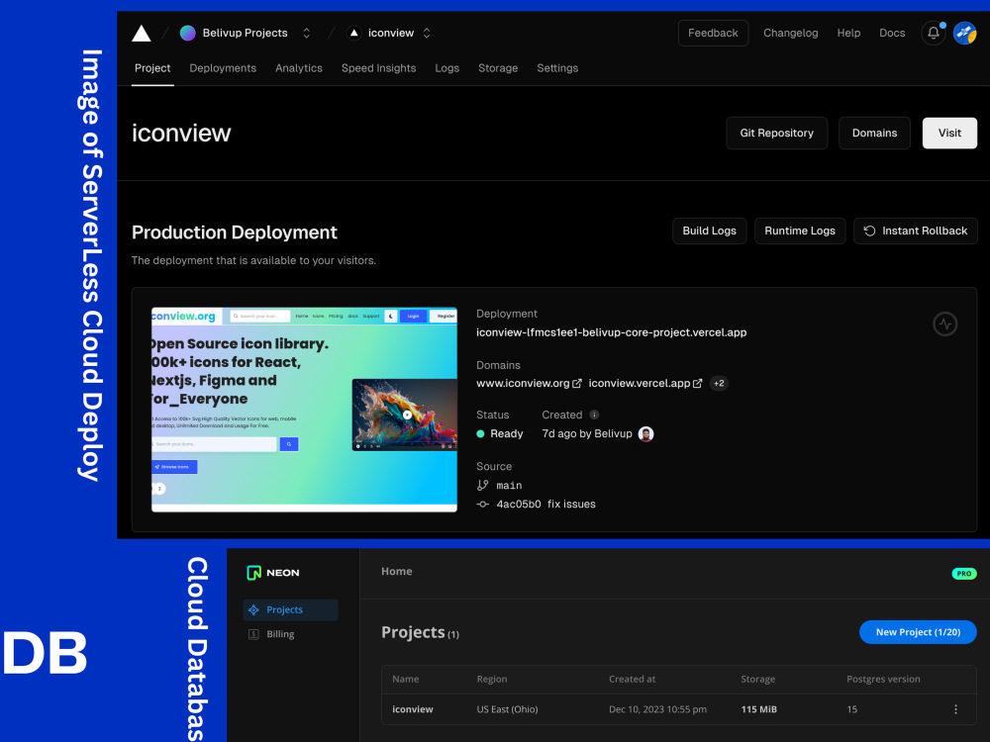Open the iconview row's three-dot menu
The image size is (990, 742).
[956, 709]
